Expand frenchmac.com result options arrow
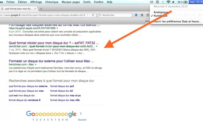 [x=36, y=65]
